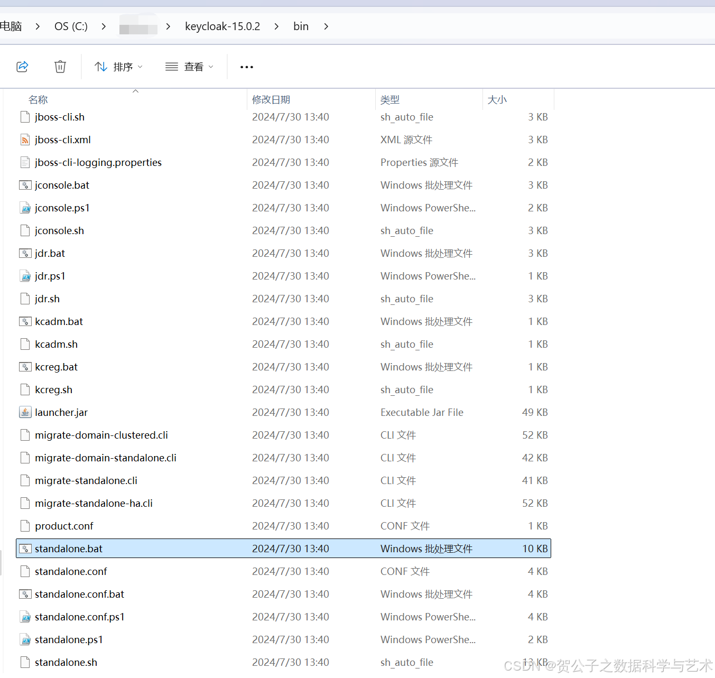The image size is (715, 678).
Task: Select the migrate-standalone.cli file icon
Action: pos(25,480)
